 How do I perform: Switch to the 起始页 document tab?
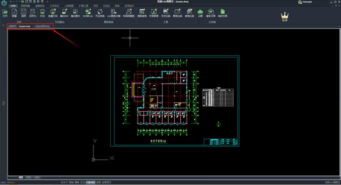click(12, 26)
